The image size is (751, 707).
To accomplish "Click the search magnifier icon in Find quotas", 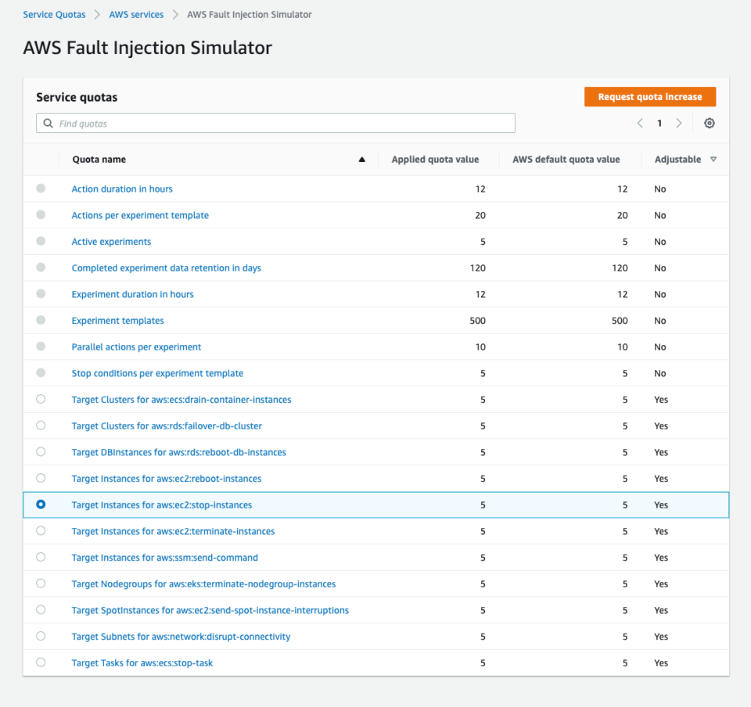I will [47, 123].
